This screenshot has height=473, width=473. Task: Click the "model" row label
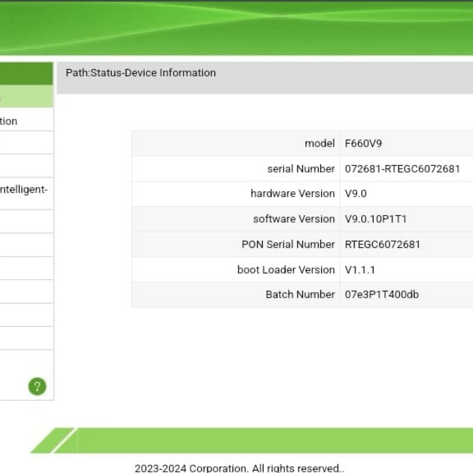click(319, 143)
